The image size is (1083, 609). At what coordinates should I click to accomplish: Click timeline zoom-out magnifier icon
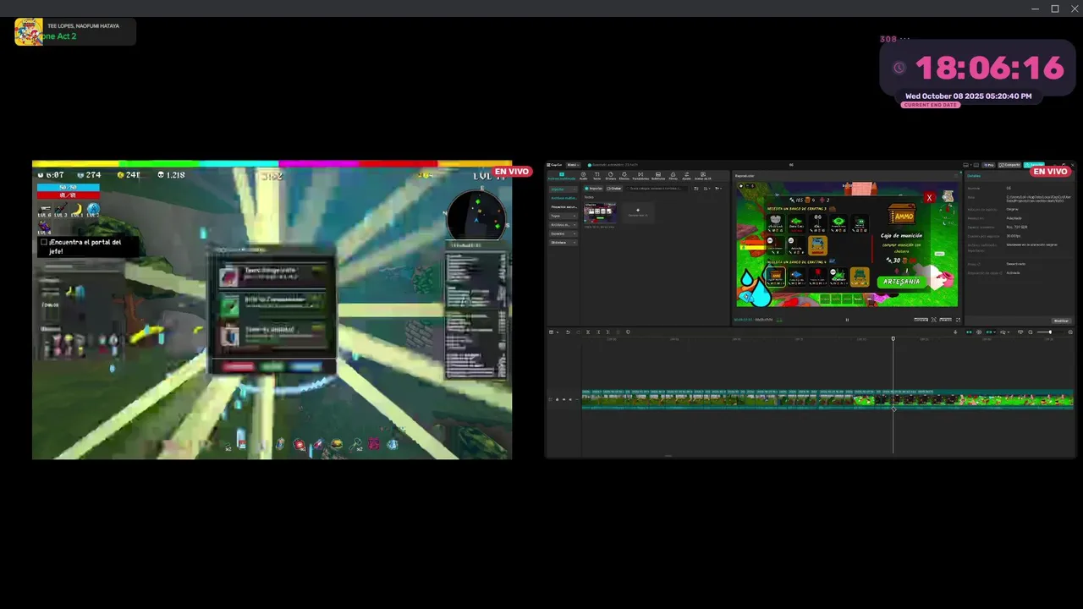tap(1030, 332)
